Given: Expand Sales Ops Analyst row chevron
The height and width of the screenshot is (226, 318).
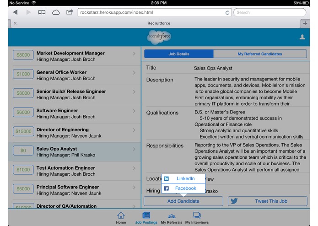Looking at the screenshot, I should point(134,149).
